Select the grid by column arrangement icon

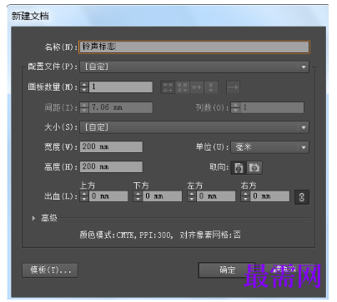click(183, 87)
